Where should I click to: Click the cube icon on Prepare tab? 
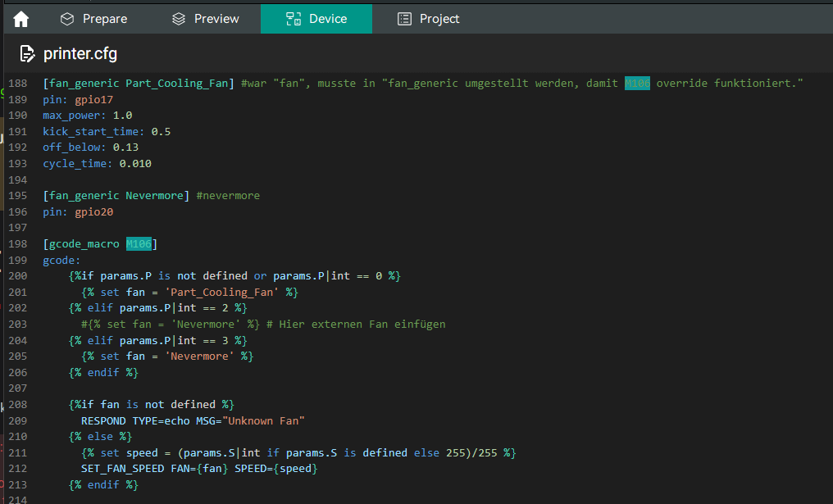click(67, 19)
